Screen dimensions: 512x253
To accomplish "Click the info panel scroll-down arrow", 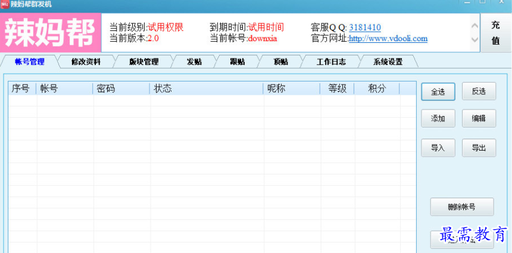I will pos(474,40).
